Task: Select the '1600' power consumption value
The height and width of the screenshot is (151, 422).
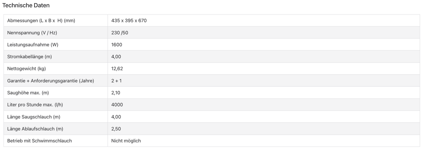Action: (x=117, y=45)
